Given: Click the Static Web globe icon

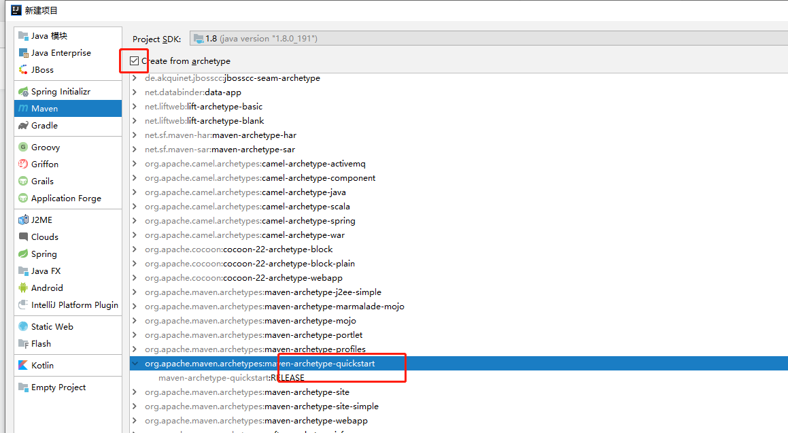Looking at the screenshot, I should click(23, 326).
